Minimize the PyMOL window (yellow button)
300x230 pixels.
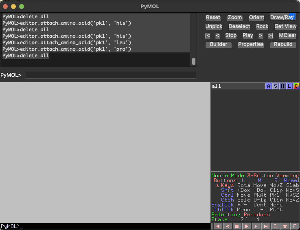(13, 7)
